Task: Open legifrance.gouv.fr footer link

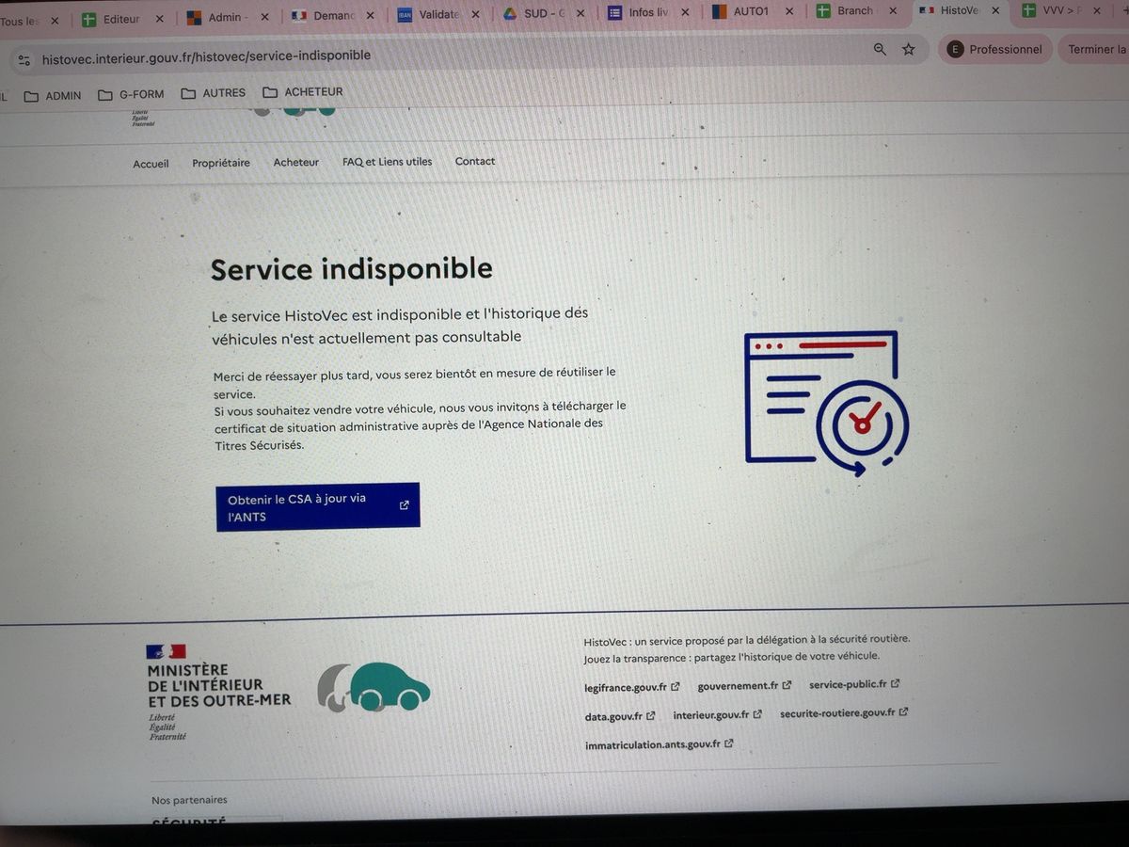Action: click(631, 688)
